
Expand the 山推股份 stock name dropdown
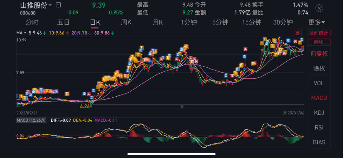pyautogui.click(x=50, y=5)
